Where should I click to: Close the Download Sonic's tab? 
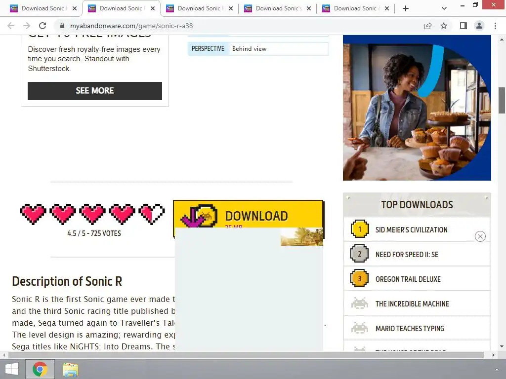(309, 9)
